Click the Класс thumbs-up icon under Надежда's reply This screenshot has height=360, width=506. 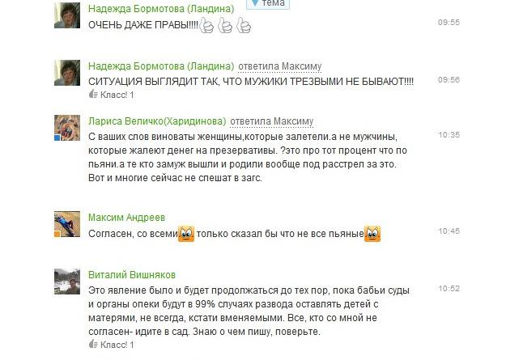click(93, 94)
